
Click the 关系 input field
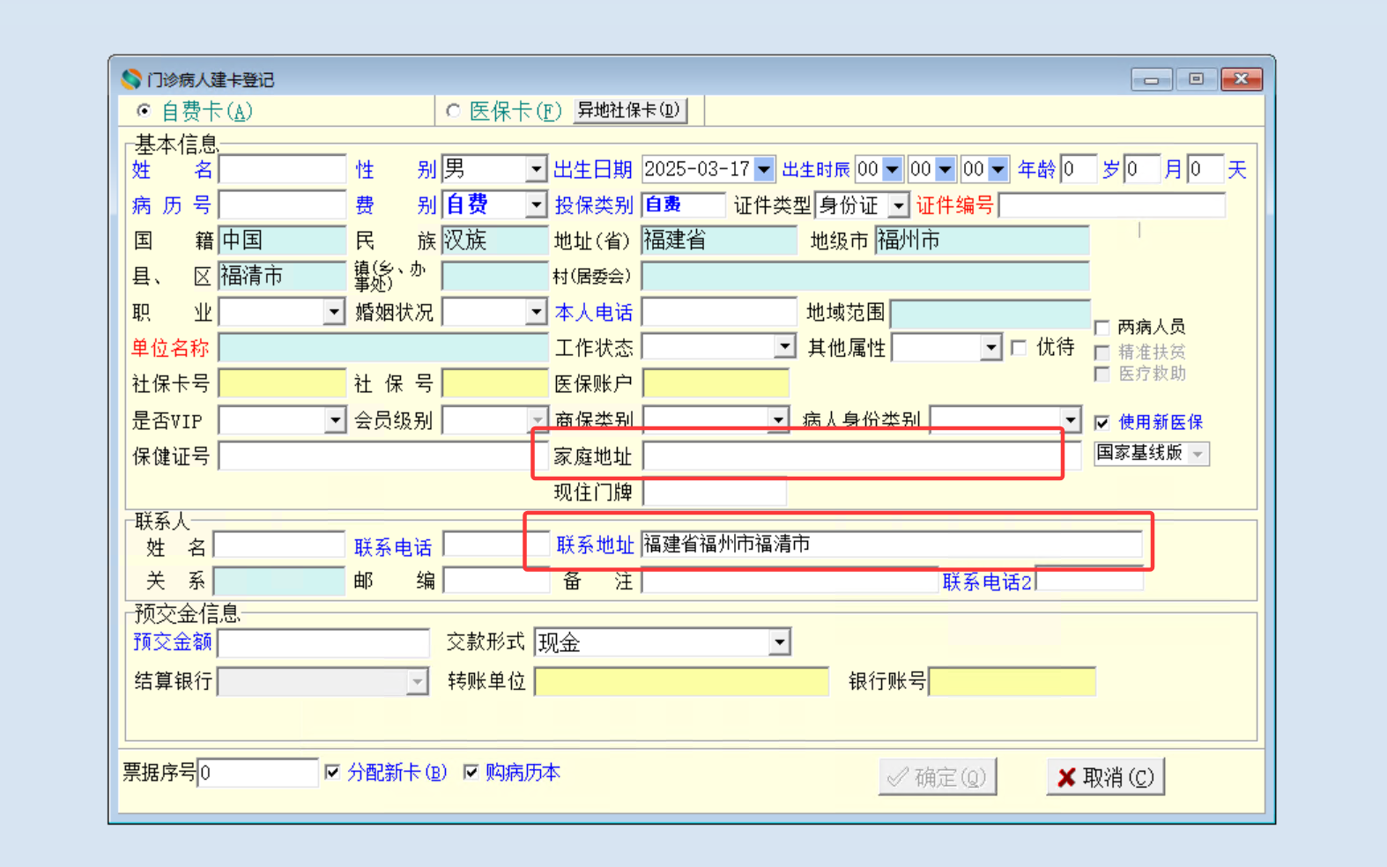point(278,581)
